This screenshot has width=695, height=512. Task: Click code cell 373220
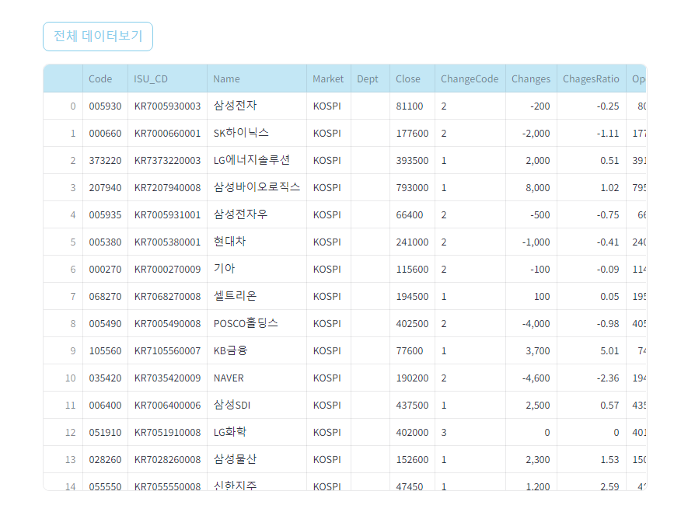105,161
